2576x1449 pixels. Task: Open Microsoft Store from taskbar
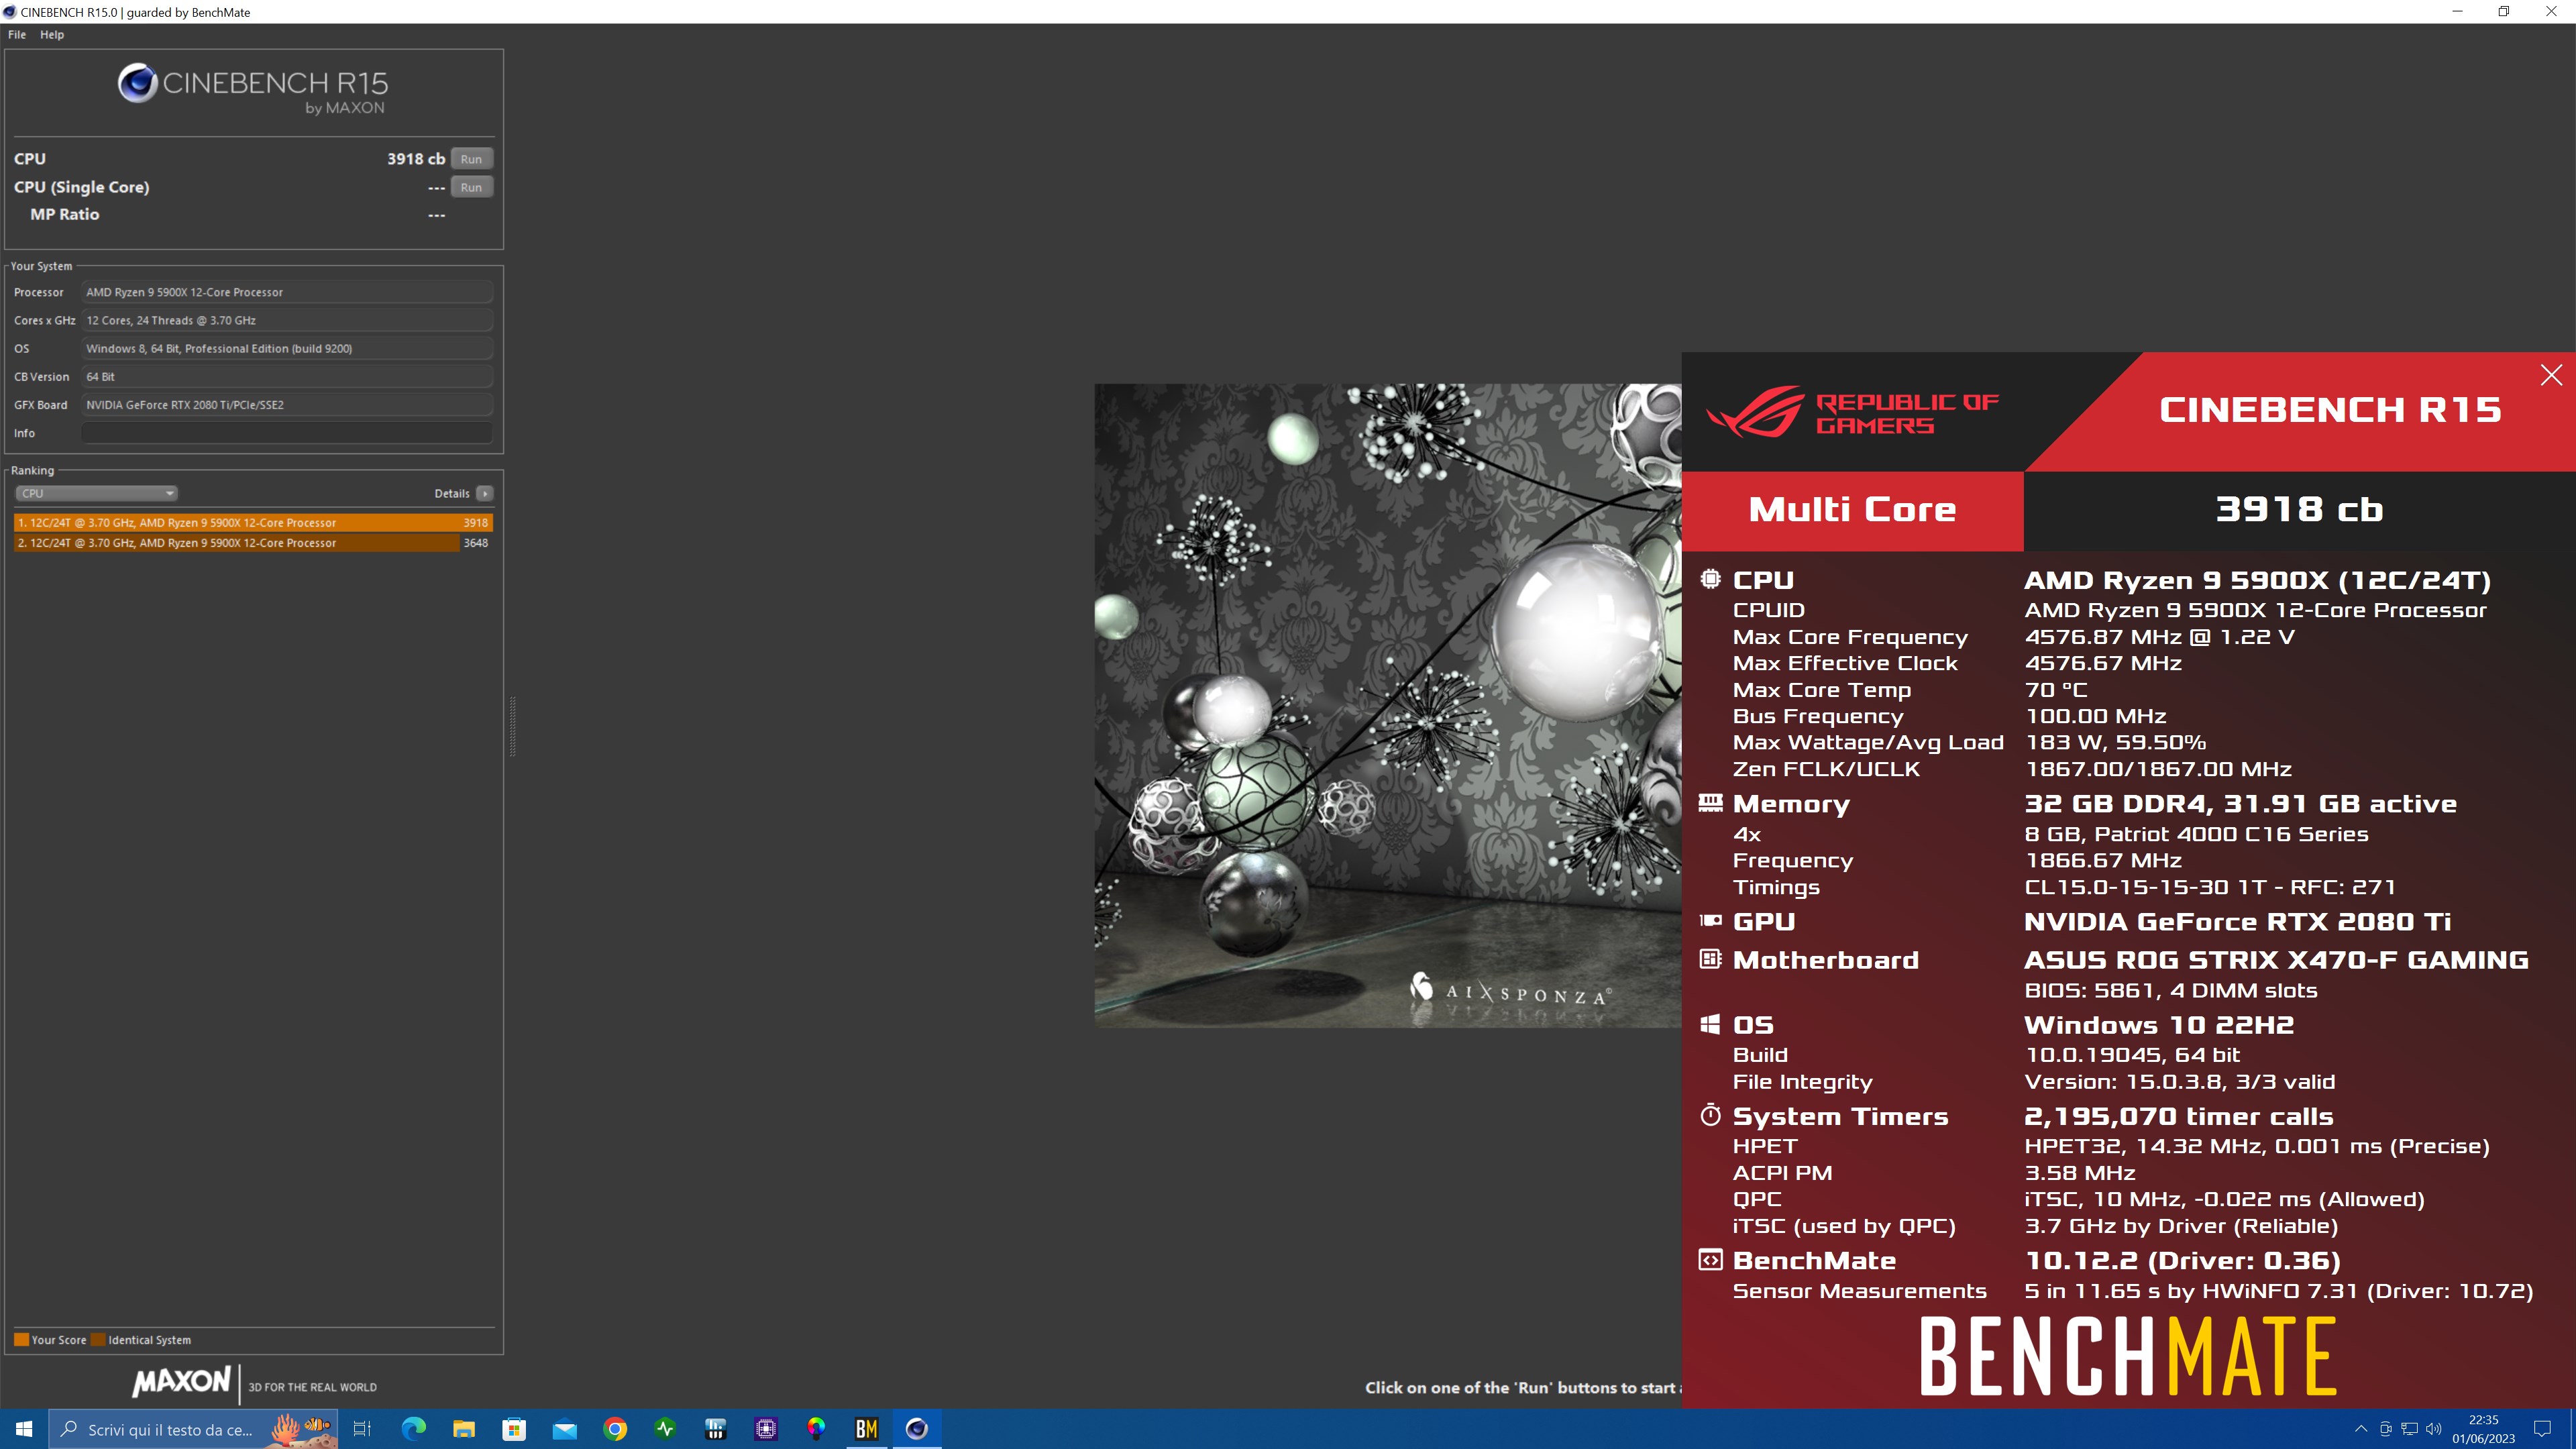click(514, 1429)
